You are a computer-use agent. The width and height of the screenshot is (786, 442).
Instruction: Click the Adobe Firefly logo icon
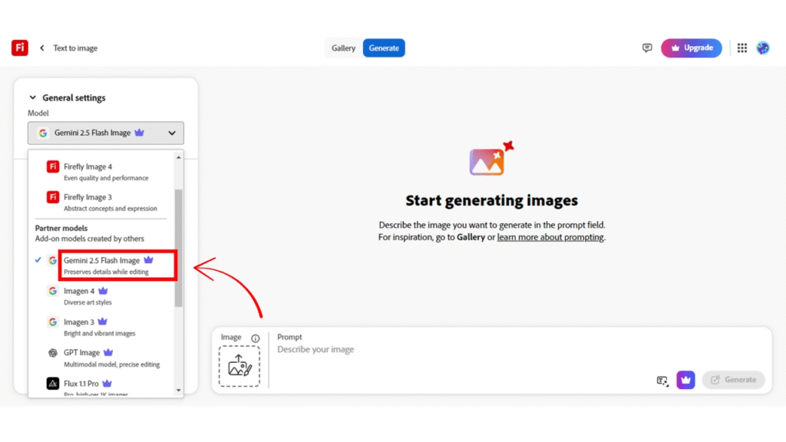pyautogui.click(x=20, y=48)
